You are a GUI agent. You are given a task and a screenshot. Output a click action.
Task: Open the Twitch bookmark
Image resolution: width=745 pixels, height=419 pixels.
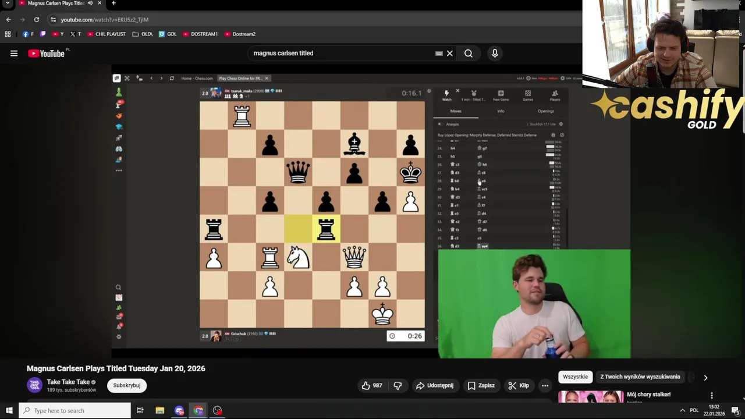tap(43, 34)
